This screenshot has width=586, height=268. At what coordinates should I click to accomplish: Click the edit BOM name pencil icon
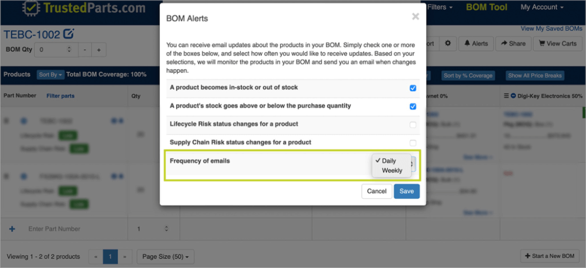point(68,34)
